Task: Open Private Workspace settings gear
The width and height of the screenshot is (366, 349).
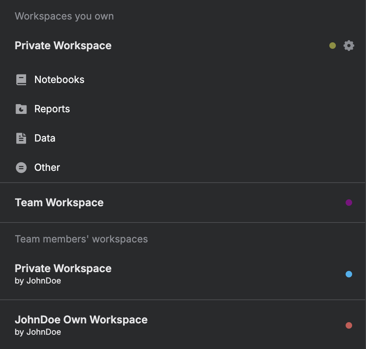Action: point(349,46)
